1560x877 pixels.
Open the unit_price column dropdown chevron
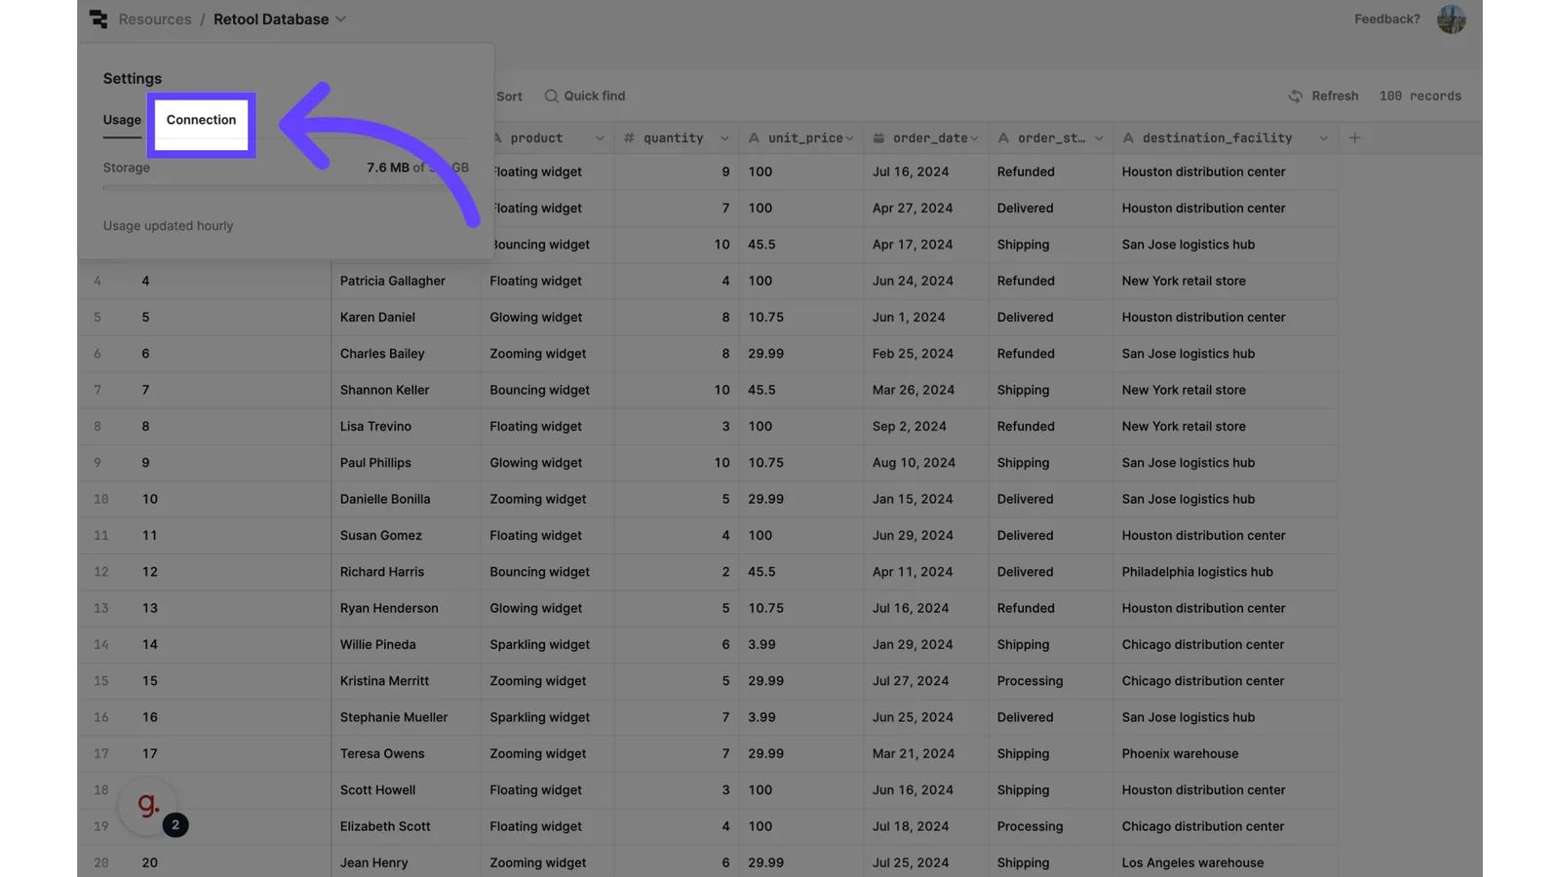pyautogui.click(x=849, y=138)
